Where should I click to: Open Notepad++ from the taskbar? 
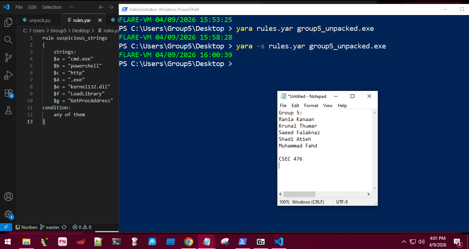coord(98,241)
